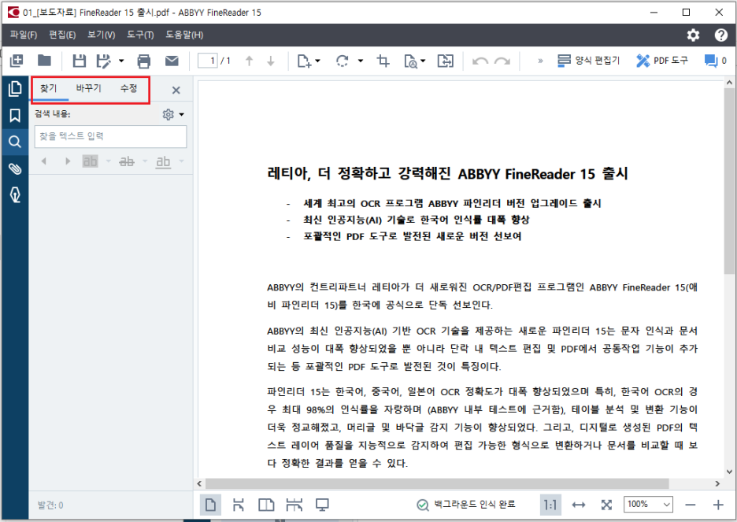Click 백그라운드 인식 완료 status
Viewport: 737px width, 522px height.
(x=466, y=505)
